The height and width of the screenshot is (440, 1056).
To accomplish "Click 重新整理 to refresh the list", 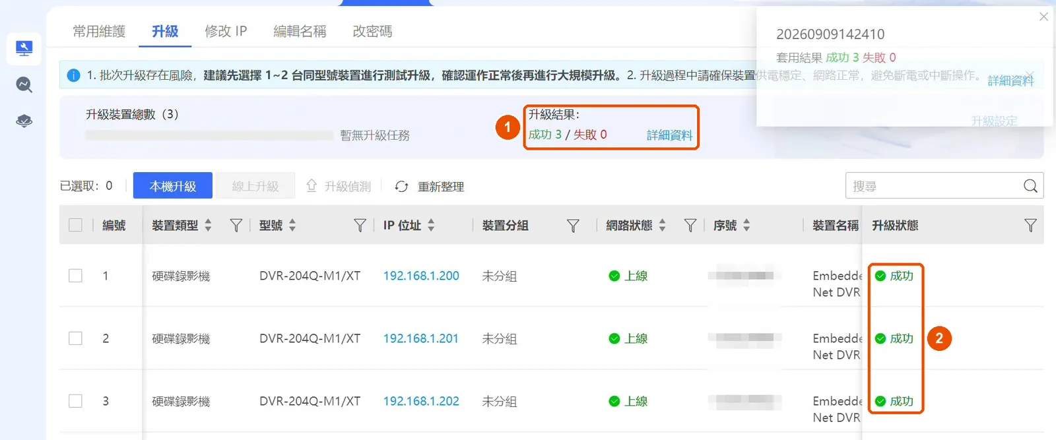I will (x=430, y=187).
